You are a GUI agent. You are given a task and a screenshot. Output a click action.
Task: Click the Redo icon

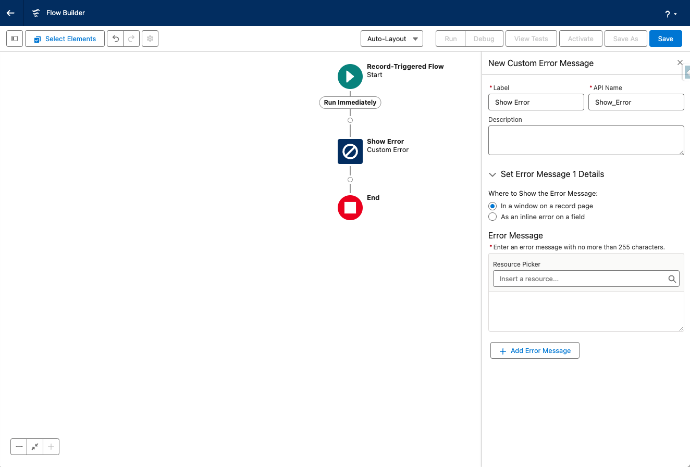coord(131,38)
